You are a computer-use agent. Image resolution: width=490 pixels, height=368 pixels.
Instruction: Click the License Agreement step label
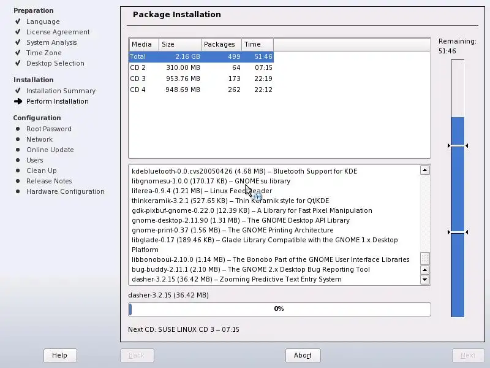tap(58, 32)
